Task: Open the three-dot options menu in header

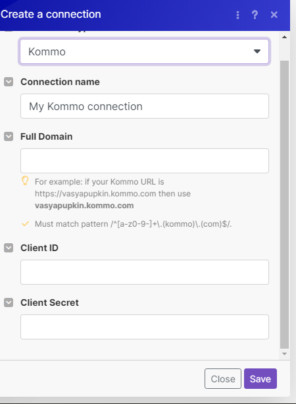Action: (237, 15)
